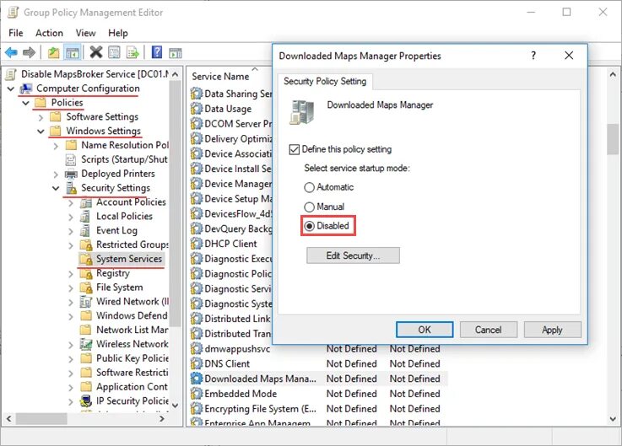
Task: Collapse the Security Settings node
Action: tap(56, 188)
